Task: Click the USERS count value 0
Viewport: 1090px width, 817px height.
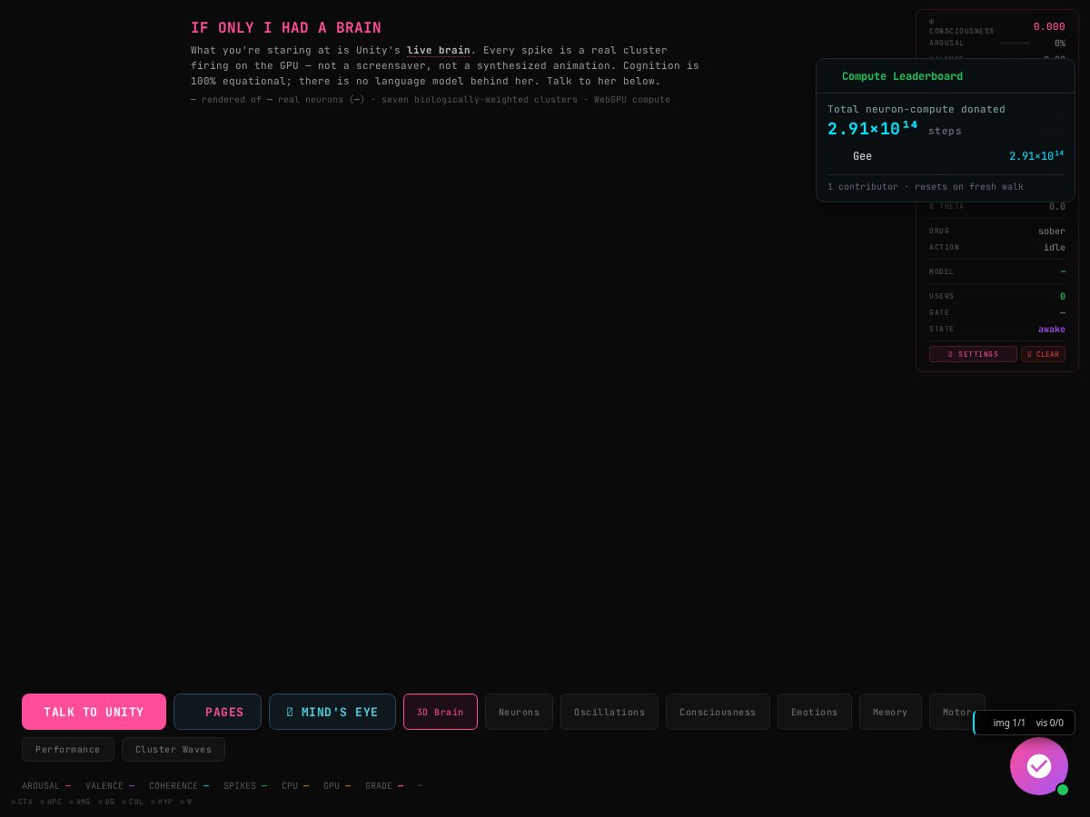Action: (1063, 296)
